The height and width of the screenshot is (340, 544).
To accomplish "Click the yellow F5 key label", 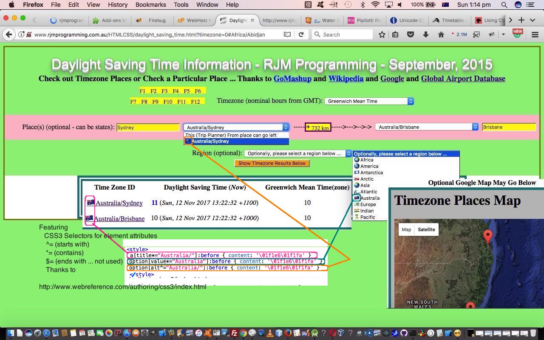I will click(x=187, y=91).
